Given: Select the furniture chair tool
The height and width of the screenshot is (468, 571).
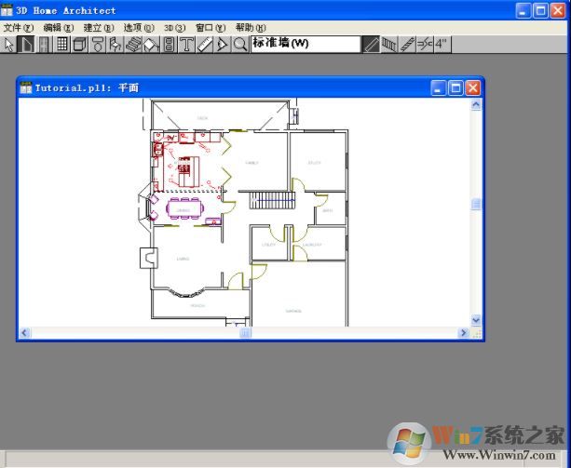Looking at the screenshot, I should (116, 45).
